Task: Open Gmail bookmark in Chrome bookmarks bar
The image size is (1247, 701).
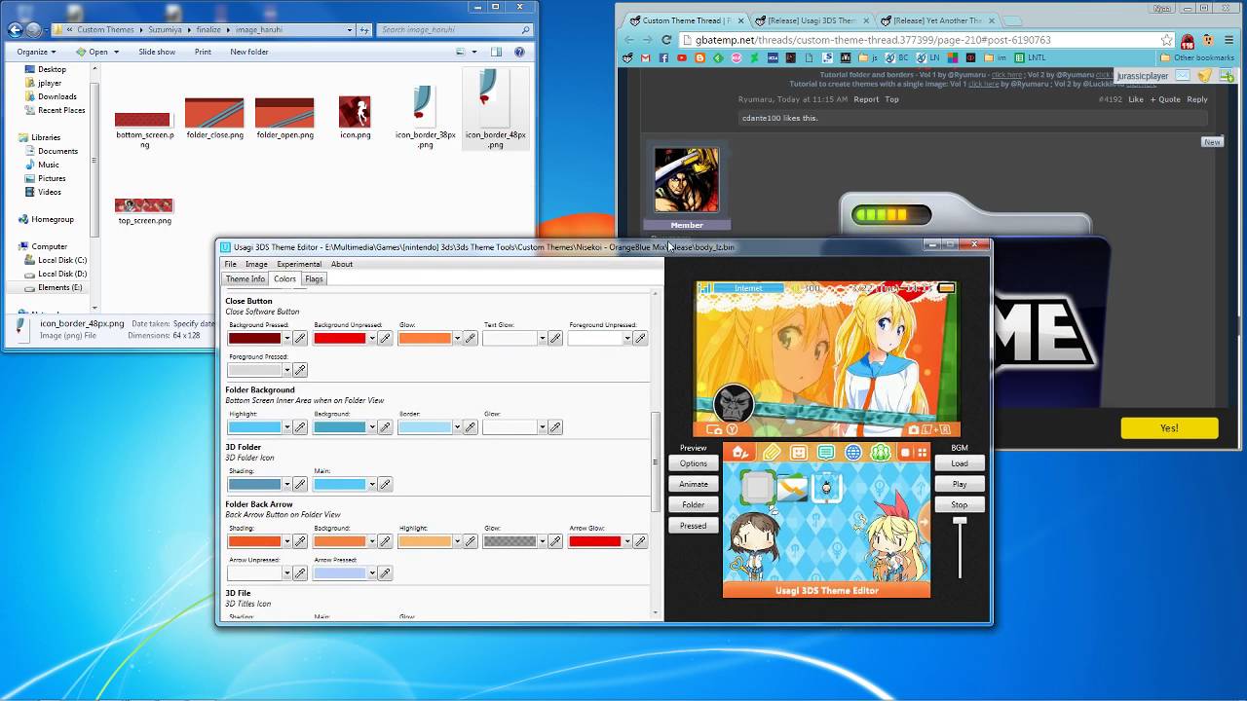Action: pyautogui.click(x=645, y=58)
